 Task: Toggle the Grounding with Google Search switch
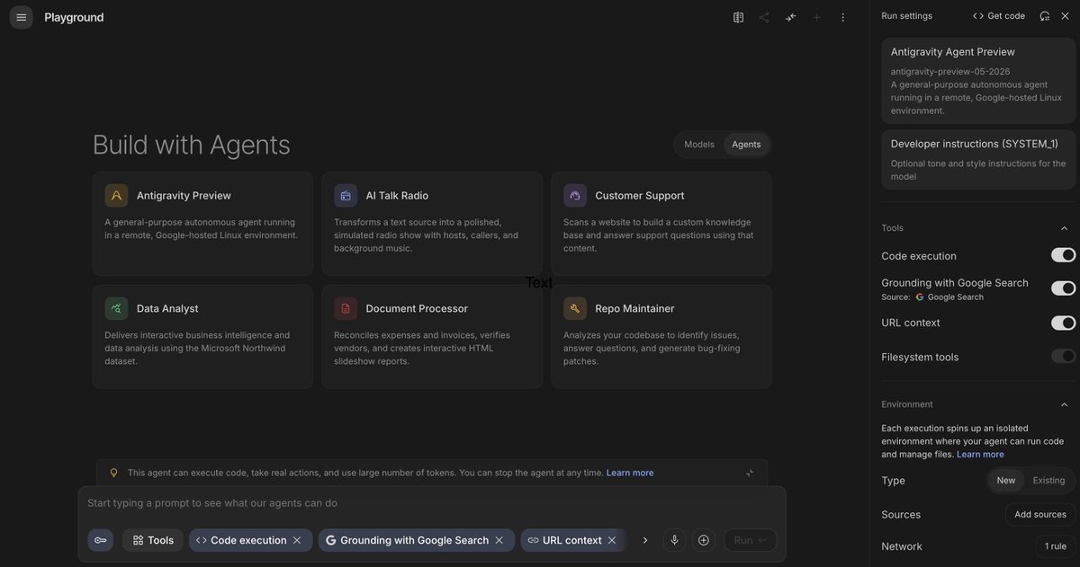click(1063, 288)
